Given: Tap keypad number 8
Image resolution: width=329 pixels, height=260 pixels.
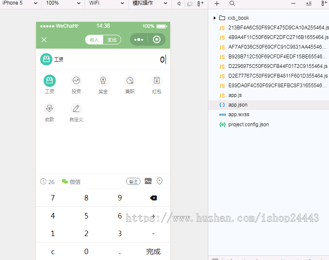Looking at the screenshot, I should point(86,198).
